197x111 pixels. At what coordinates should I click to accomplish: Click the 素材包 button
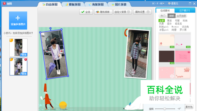[189, 107]
